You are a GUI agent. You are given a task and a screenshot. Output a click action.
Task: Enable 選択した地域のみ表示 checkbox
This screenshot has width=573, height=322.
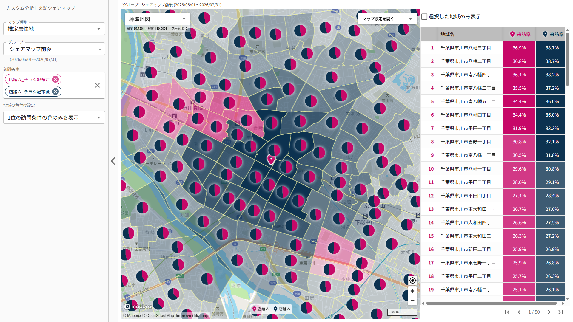coord(424,17)
